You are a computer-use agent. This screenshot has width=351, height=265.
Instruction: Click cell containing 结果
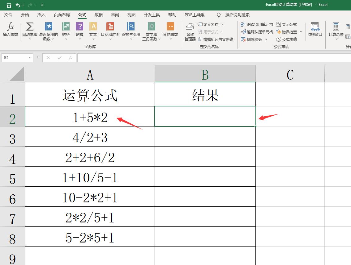(205, 94)
